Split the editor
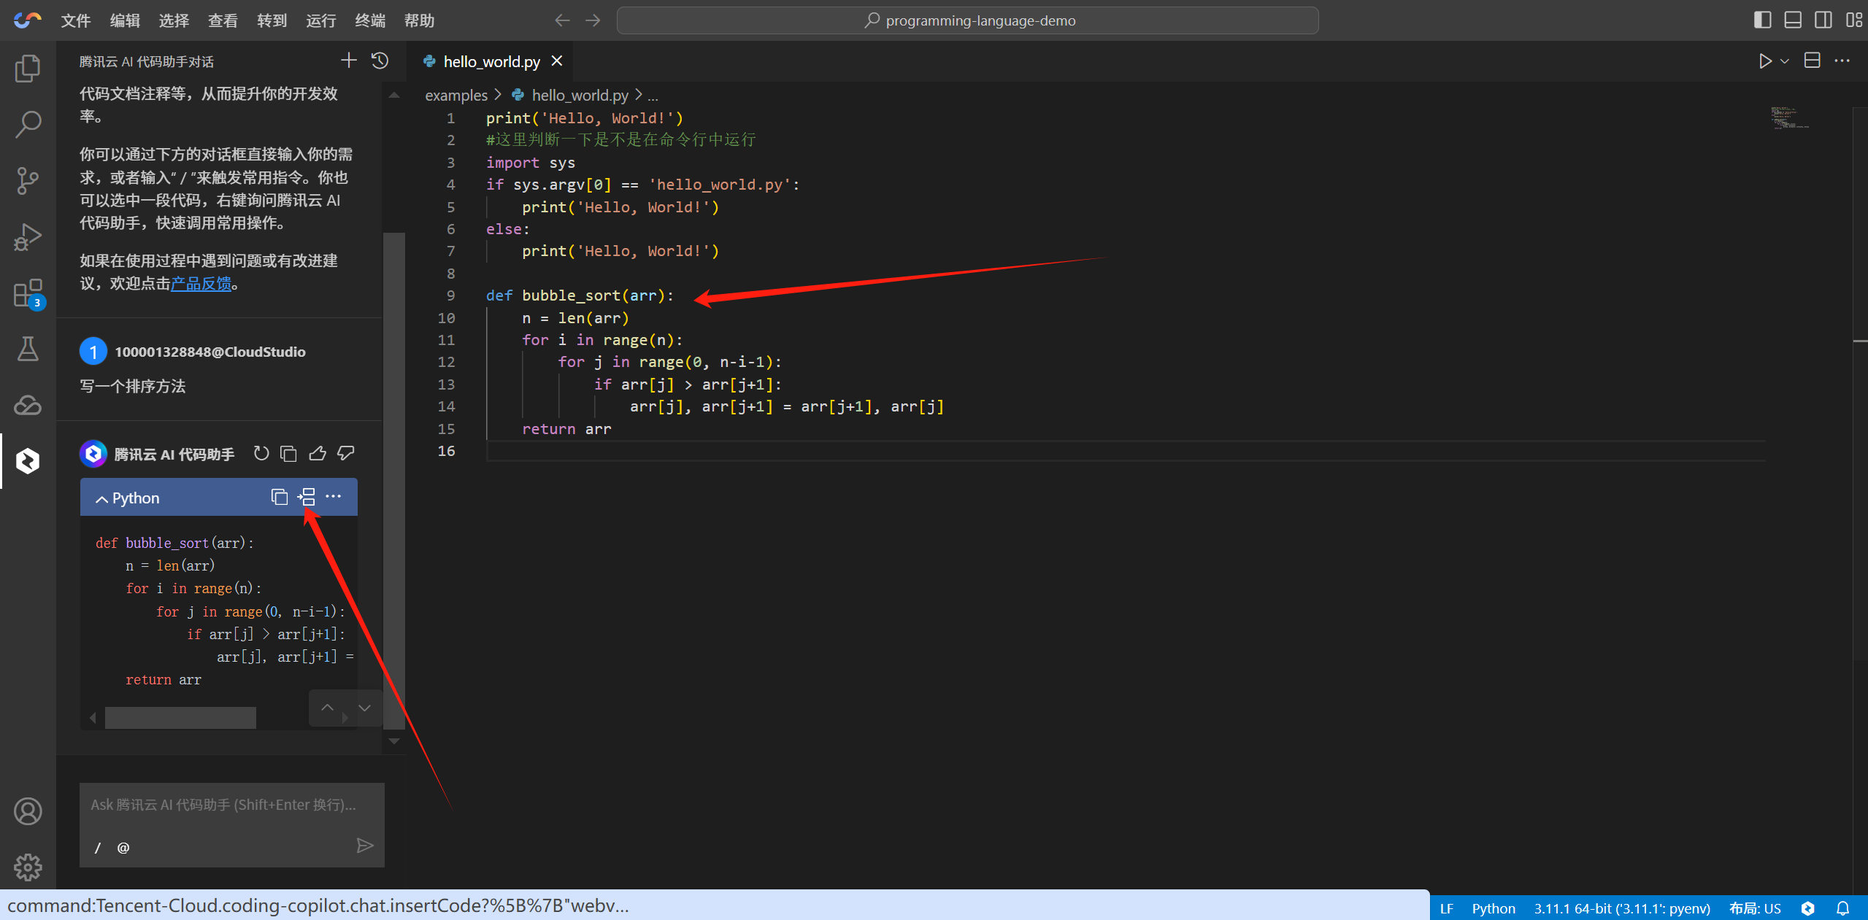Viewport: 1868px width, 920px height. 1812,61
